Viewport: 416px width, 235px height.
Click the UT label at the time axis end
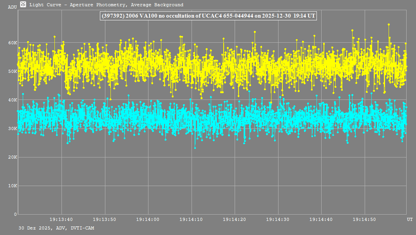[409, 219]
